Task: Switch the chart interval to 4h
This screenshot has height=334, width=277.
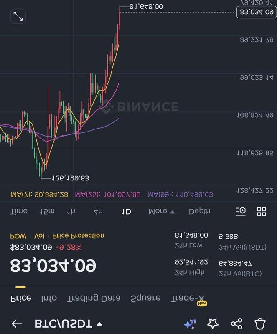Action: pyautogui.click(x=98, y=212)
